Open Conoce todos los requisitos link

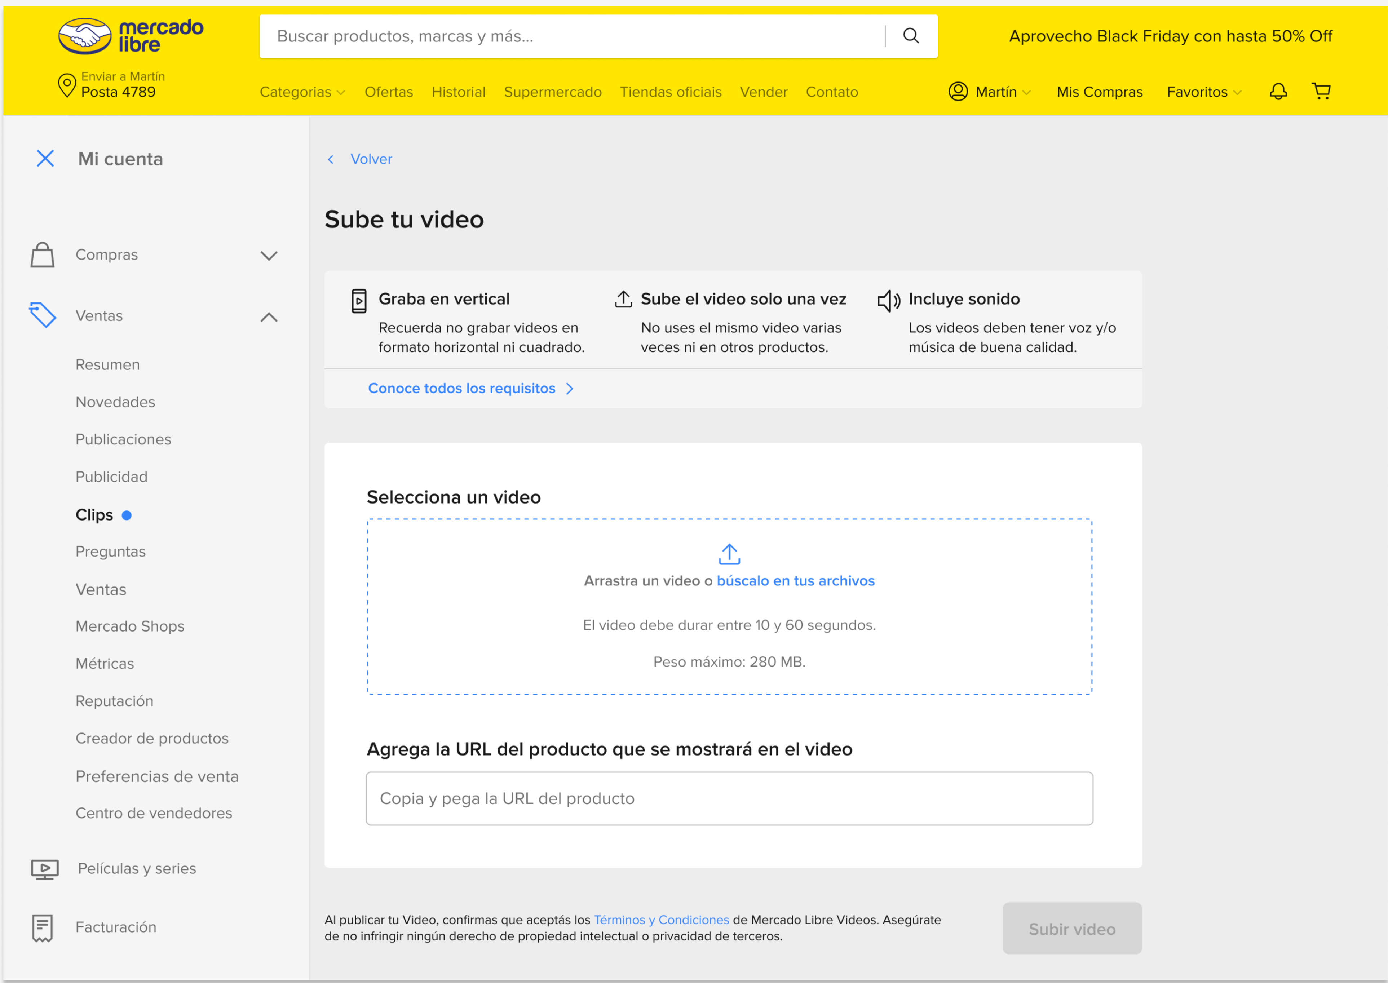[461, 389]
